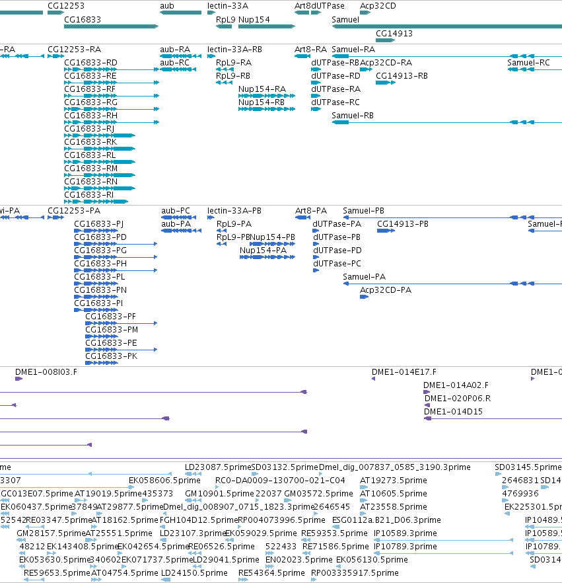
Task: Click protein CG16833-PD
Action: click(100, 237)
